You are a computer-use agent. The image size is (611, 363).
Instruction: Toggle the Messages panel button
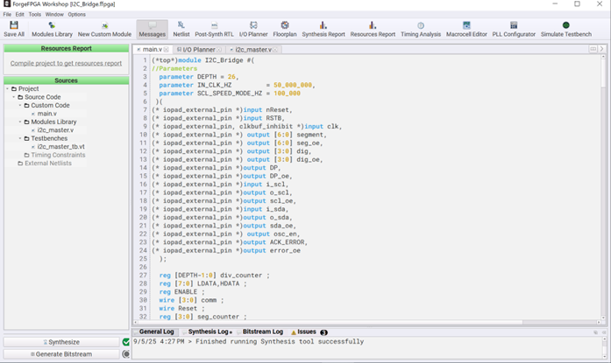coord(152,29)
